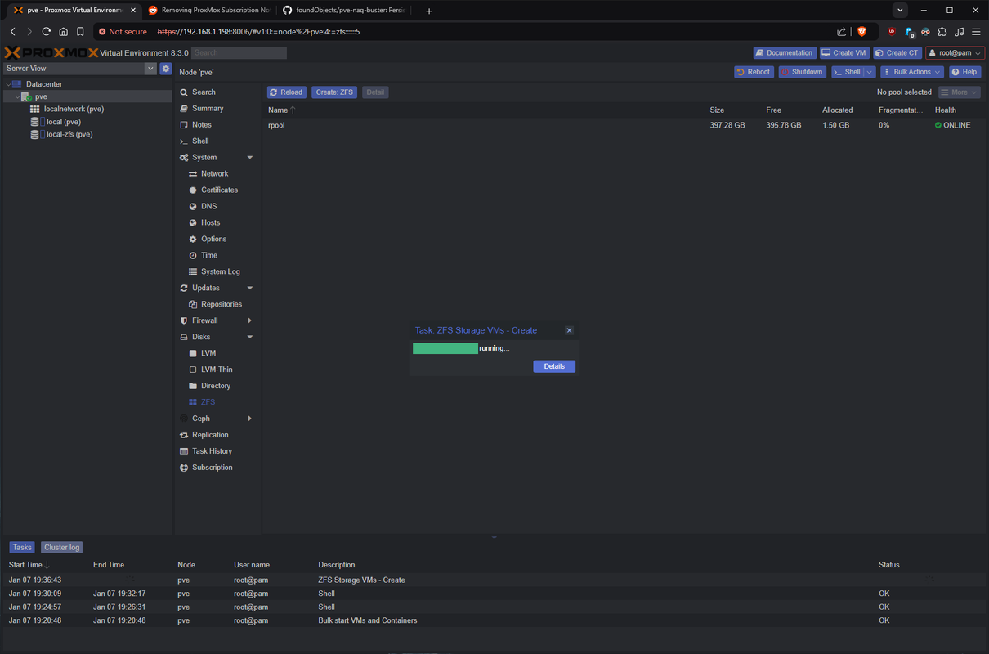Click the Proxmox search field

(x=239, y=52)
